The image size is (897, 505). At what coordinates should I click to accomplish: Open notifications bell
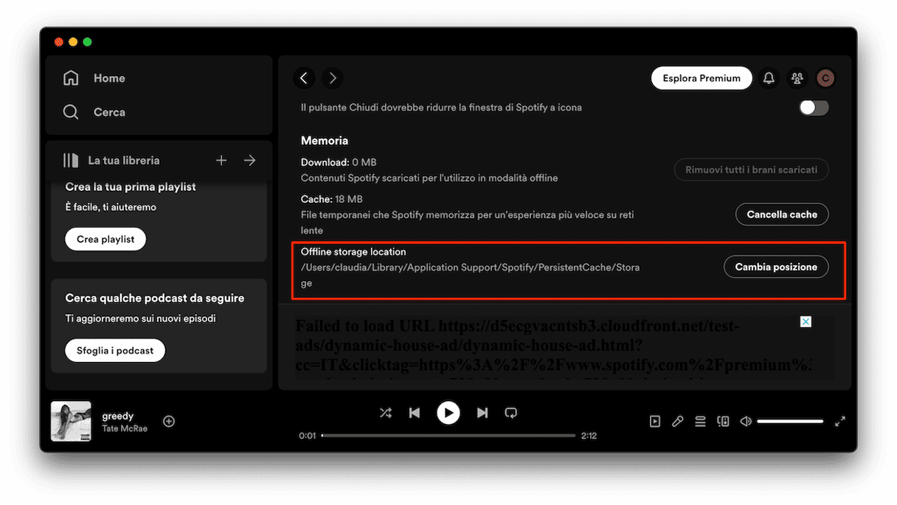pyautogui.click(x=769, y=78)
